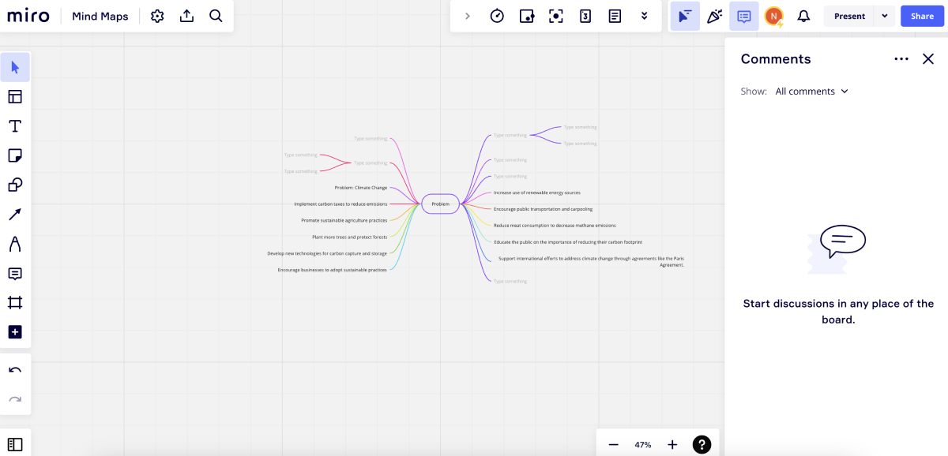Screen dimensions: 948x456
Task: Show more apps double chevron
Action: [x=645, y=16]
